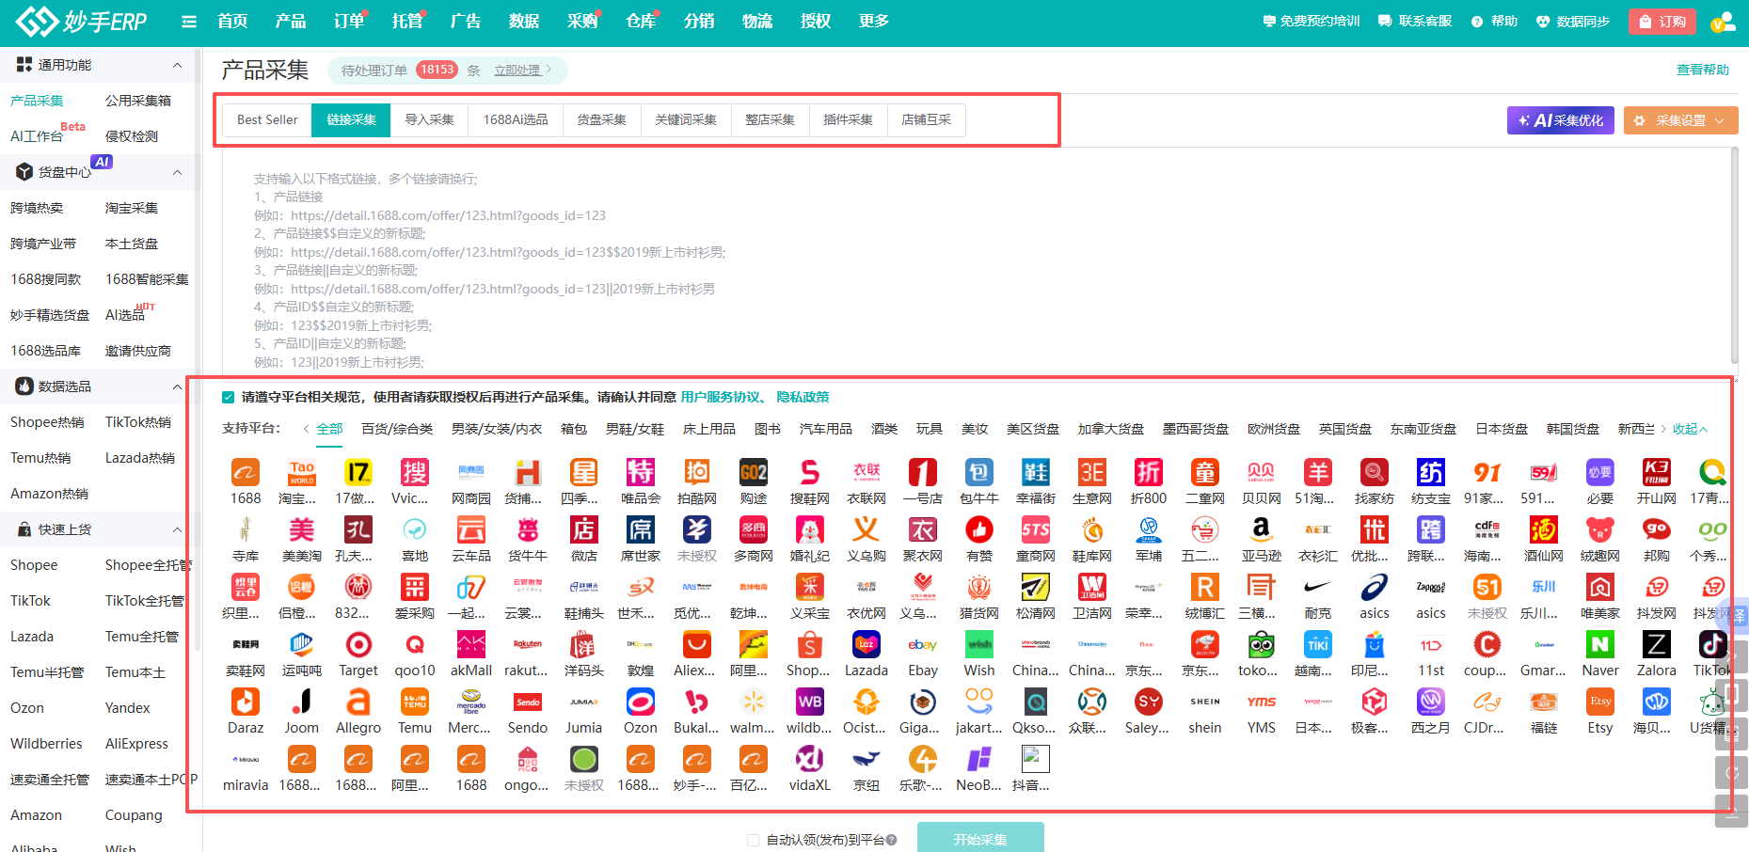Select the Target platform icon
This screenshot has width=1749, height=852.
click(358, 644)
